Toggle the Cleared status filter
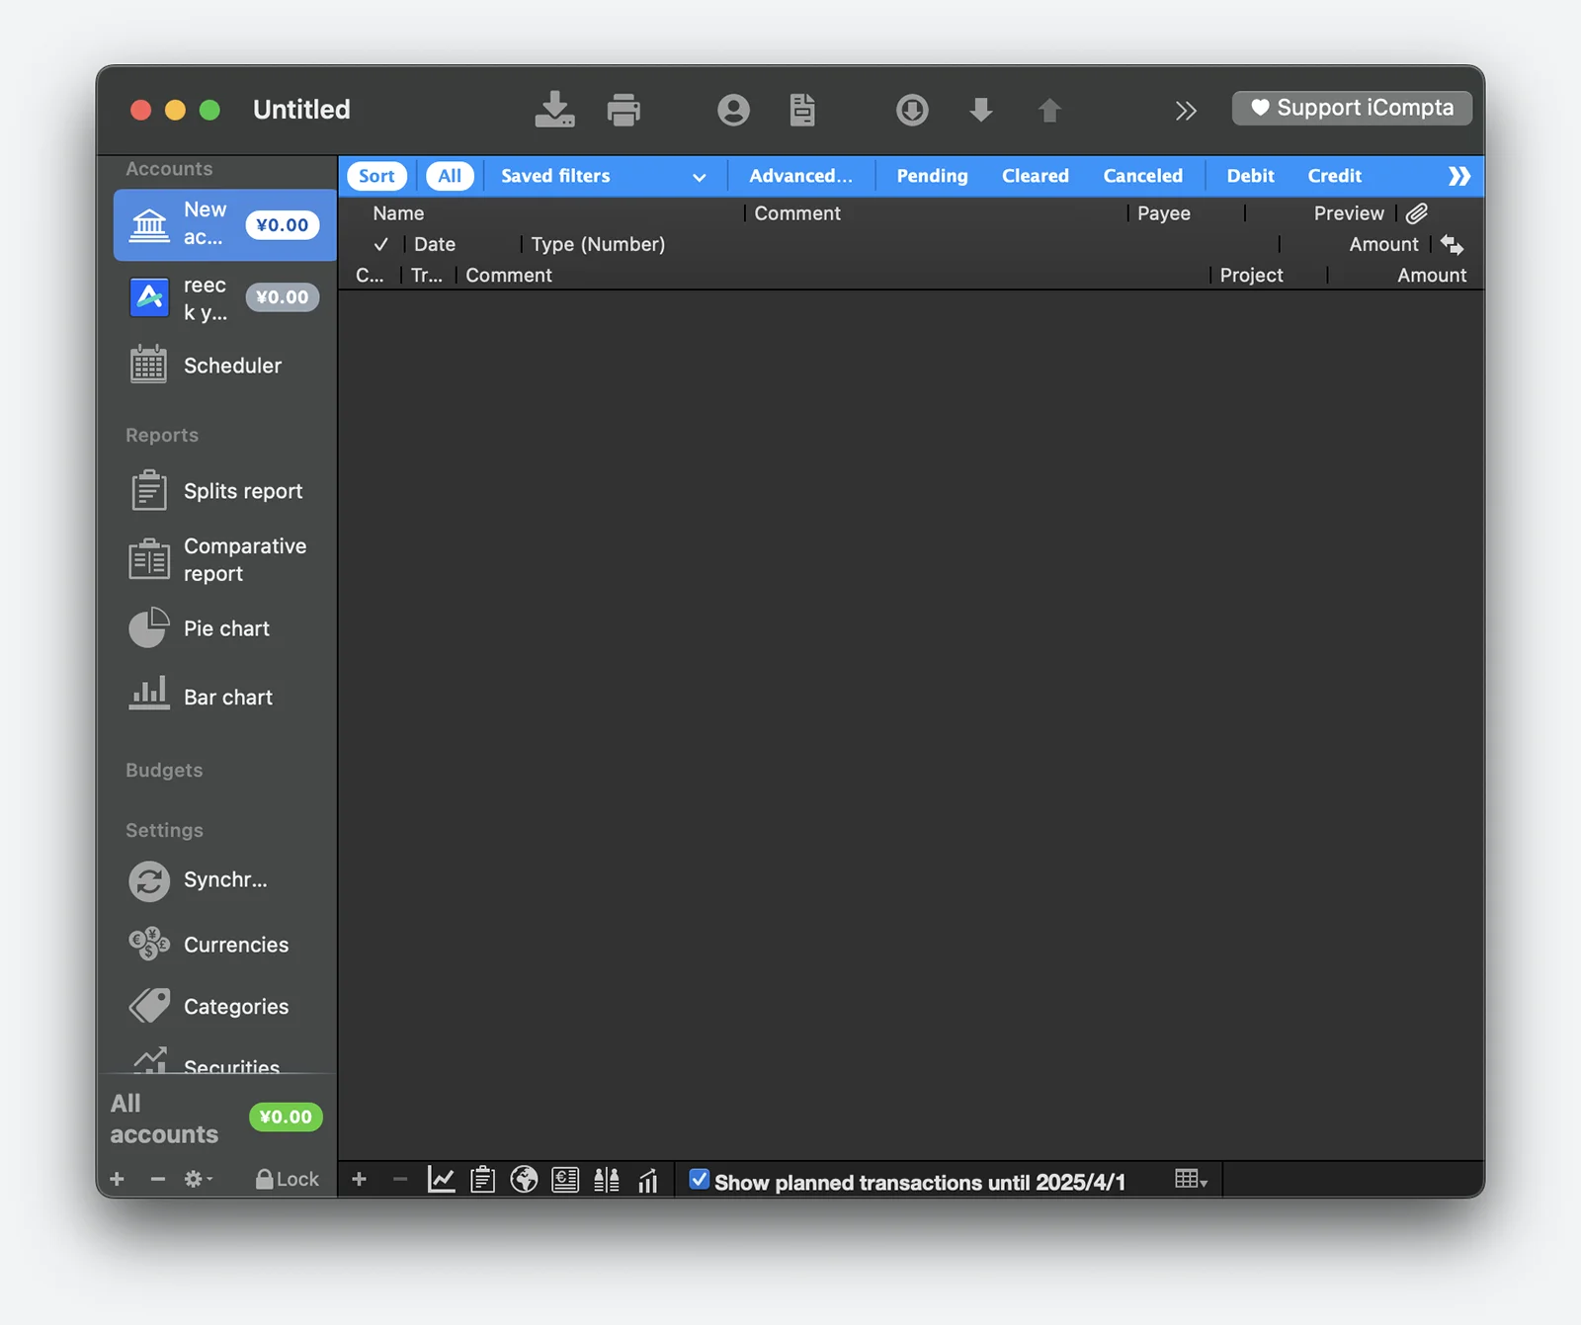 (1036, 176)
